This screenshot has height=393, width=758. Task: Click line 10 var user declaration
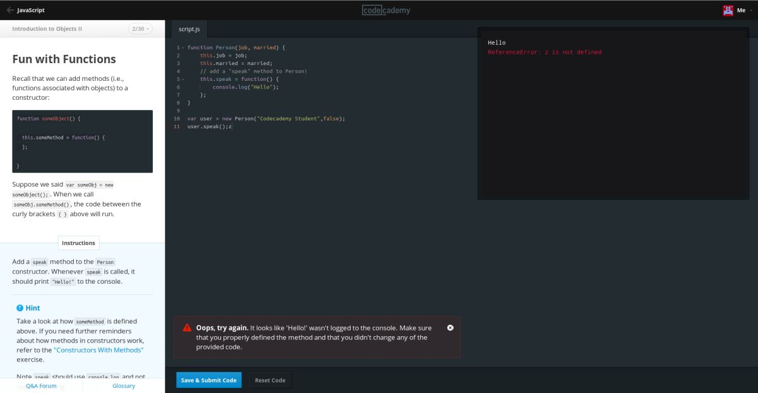[x=267, y=118]
